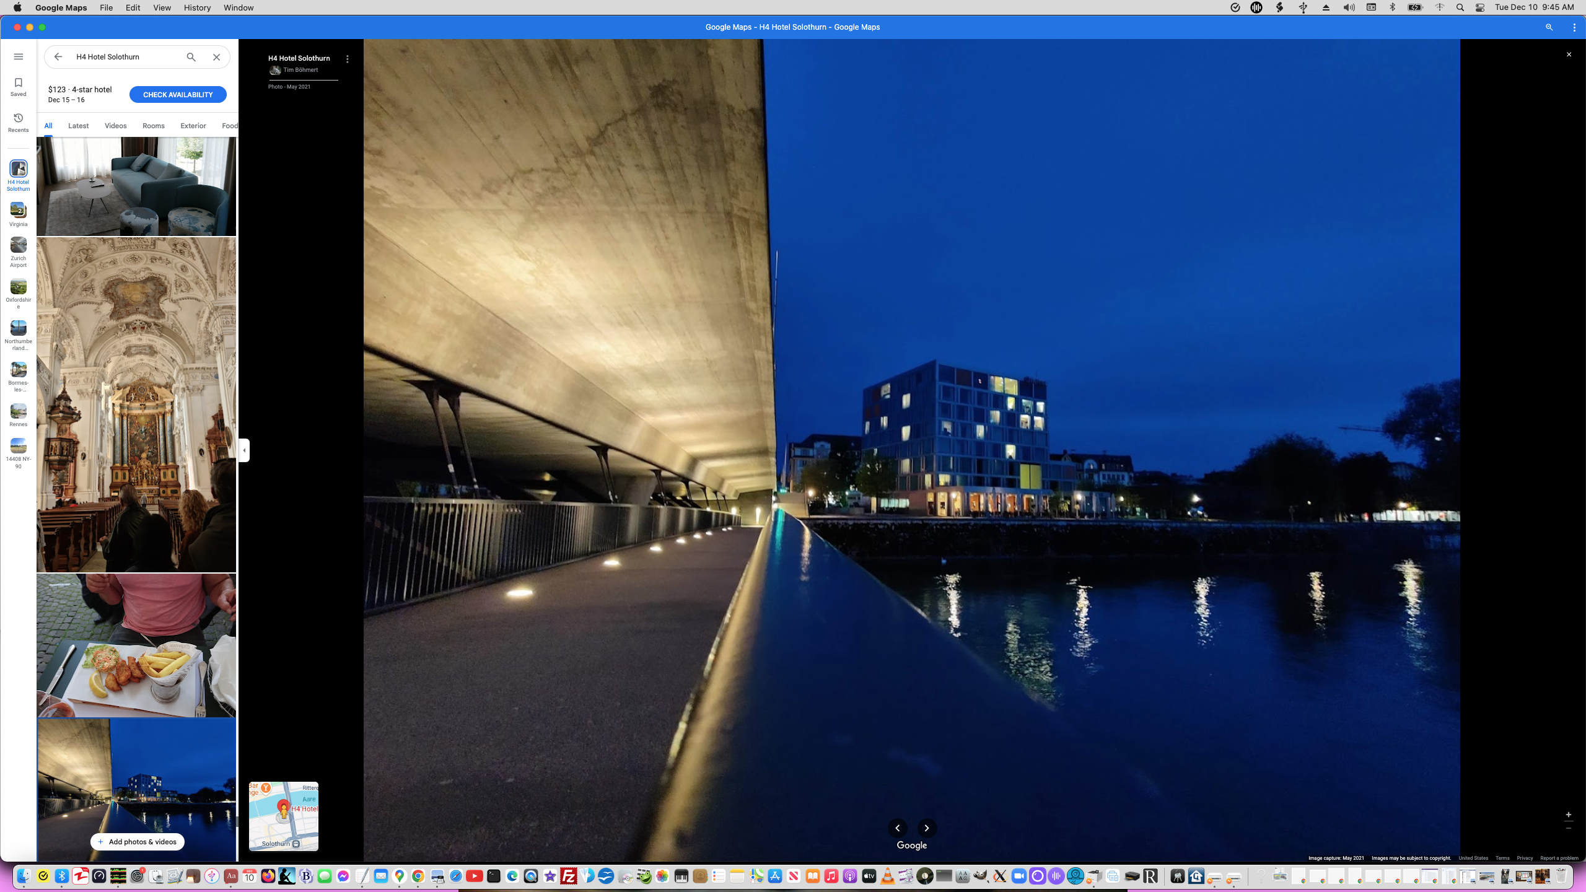Viewport: 1586px width, 892px height.
Task: Switch to the Exterior tab
Action: click(x=193, y=126)
